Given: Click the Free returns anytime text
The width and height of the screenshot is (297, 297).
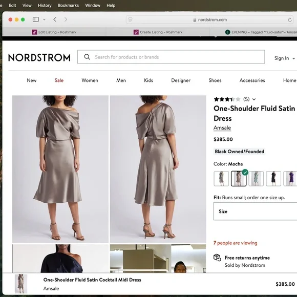Looking at the screenshot, I should pyautogui.click(x=247, y=258).
